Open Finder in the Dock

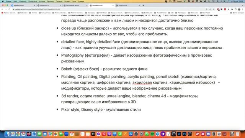click(x=7, y=134)
